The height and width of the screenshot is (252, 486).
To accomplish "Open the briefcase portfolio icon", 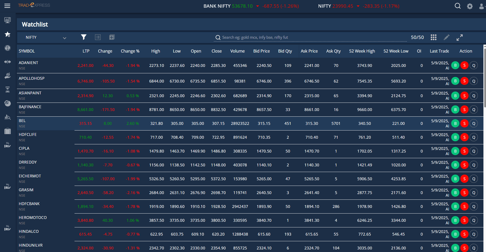I will tap(7, 131).
